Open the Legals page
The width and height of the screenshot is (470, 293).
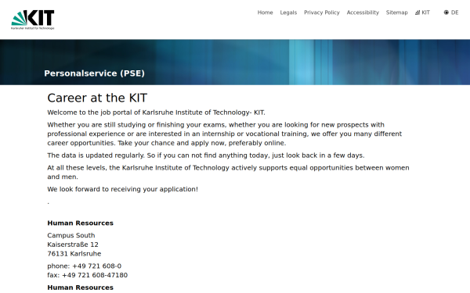[288, 13]
